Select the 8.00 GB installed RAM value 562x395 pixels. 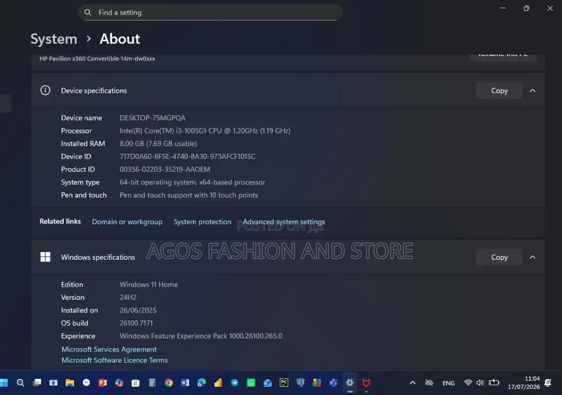point(158,144)
